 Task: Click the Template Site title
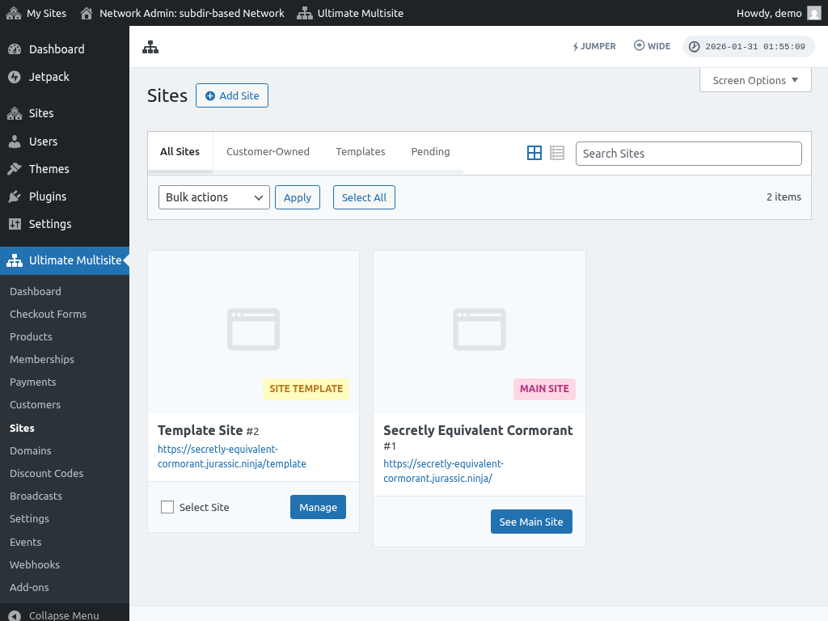tap(201, 430)
